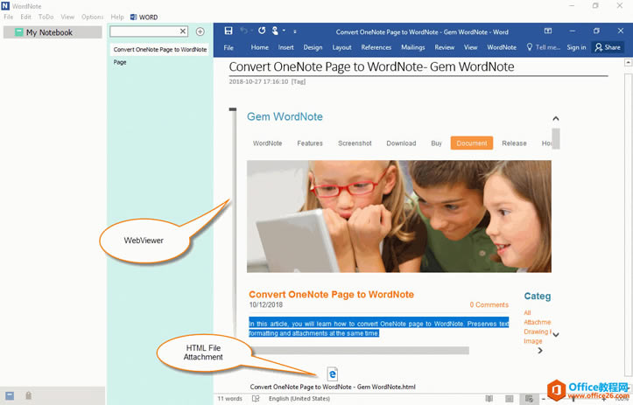The width and height of the screenshot is (633, 405).
Task: Open the Mailings ribbon tab
Action: pos(412,47)
